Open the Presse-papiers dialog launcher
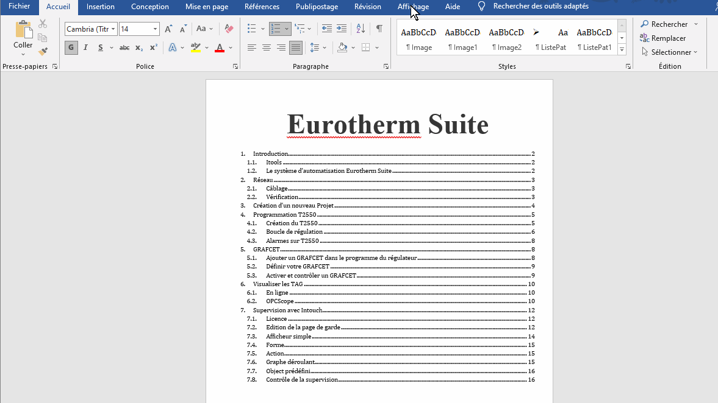718x403 pixels. 55,67
